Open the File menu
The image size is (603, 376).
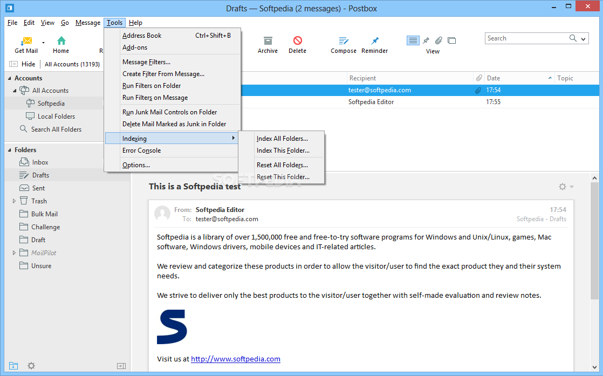click(x=12, y=23)
